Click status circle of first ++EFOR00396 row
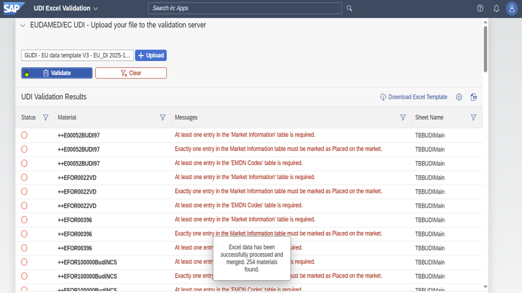The width and height of the screenshot is (522, 293). (24, 220)
